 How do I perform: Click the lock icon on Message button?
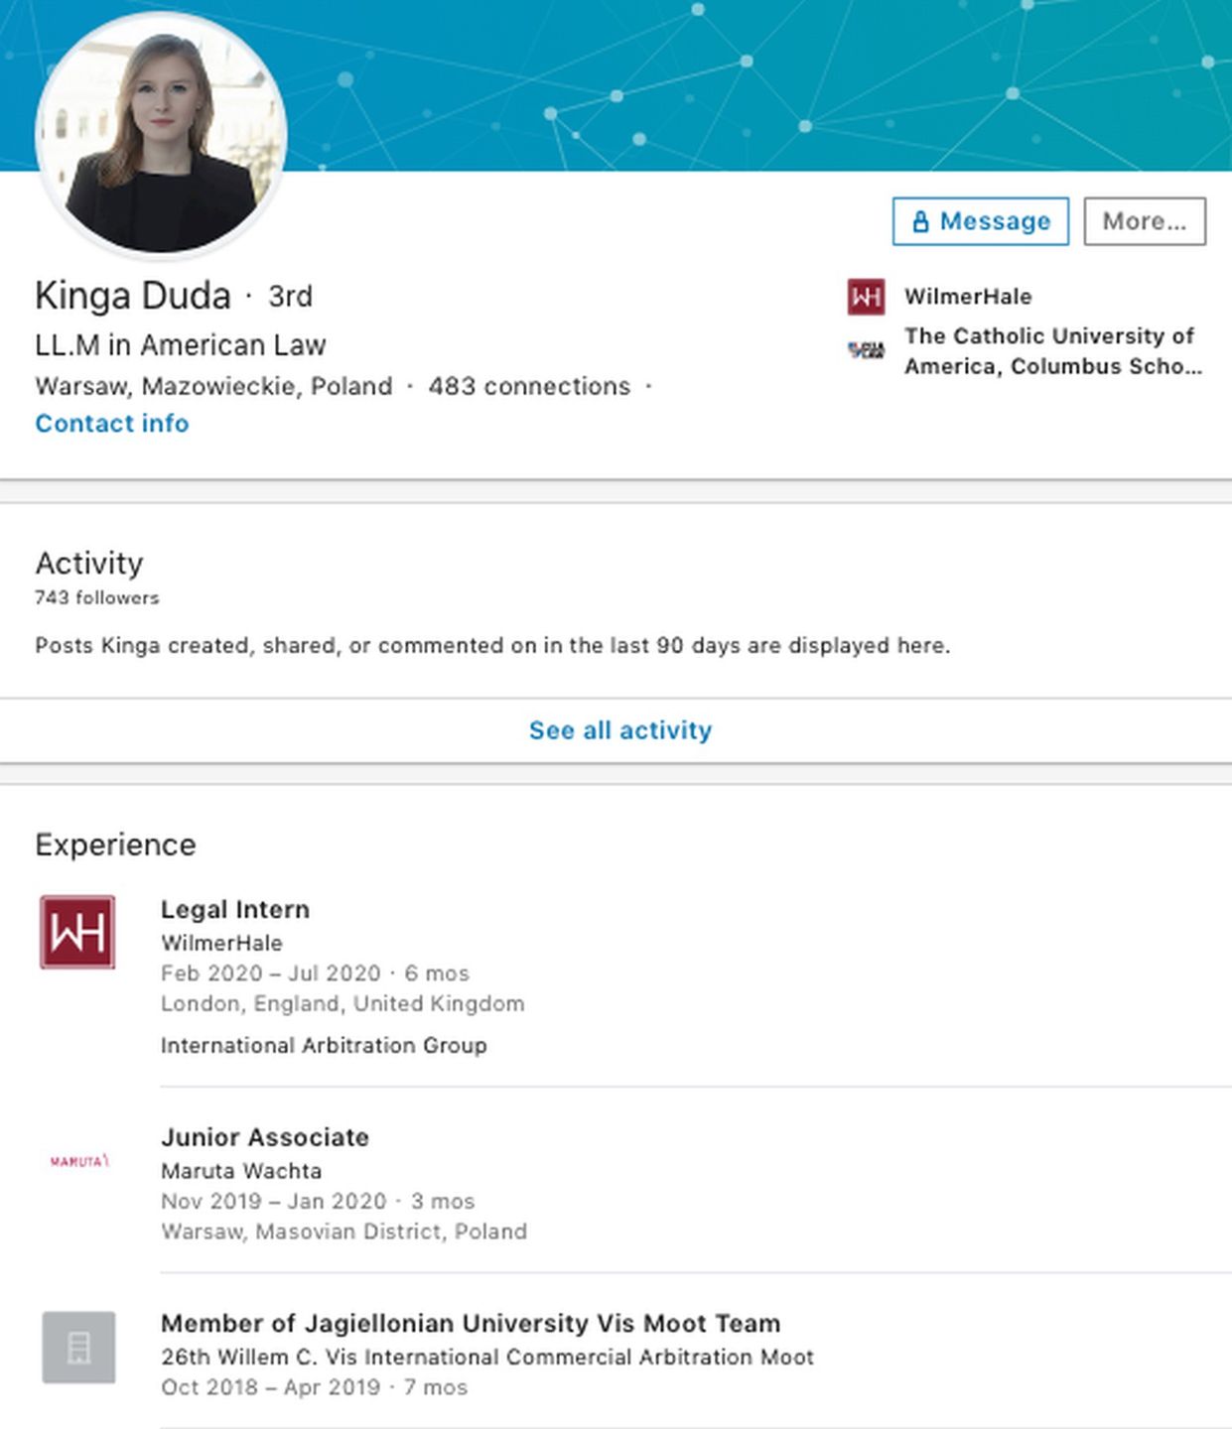point(920,221)
